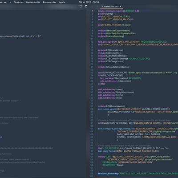The image size is (178, 178).
Task: Click the add_subdirectory(colors) line
Action: point(110,89)
